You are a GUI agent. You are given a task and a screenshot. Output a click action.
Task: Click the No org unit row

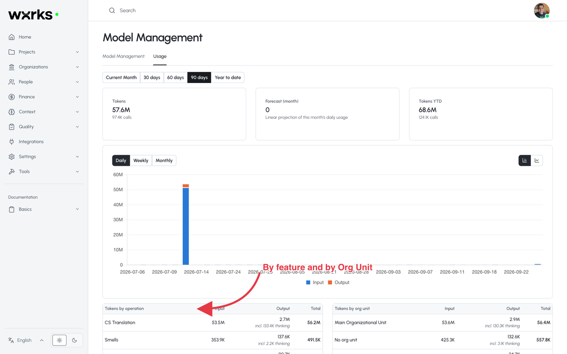click(443, 340)
